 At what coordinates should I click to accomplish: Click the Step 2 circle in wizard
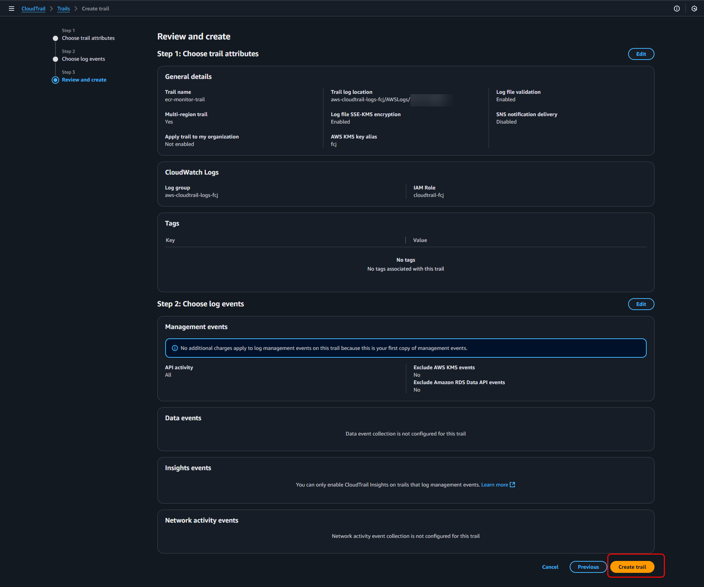coord(55,59)
